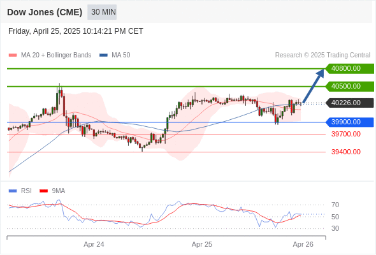Click the 39400.00 support level text
Viewport: 376px width, 255px height.
346,152
